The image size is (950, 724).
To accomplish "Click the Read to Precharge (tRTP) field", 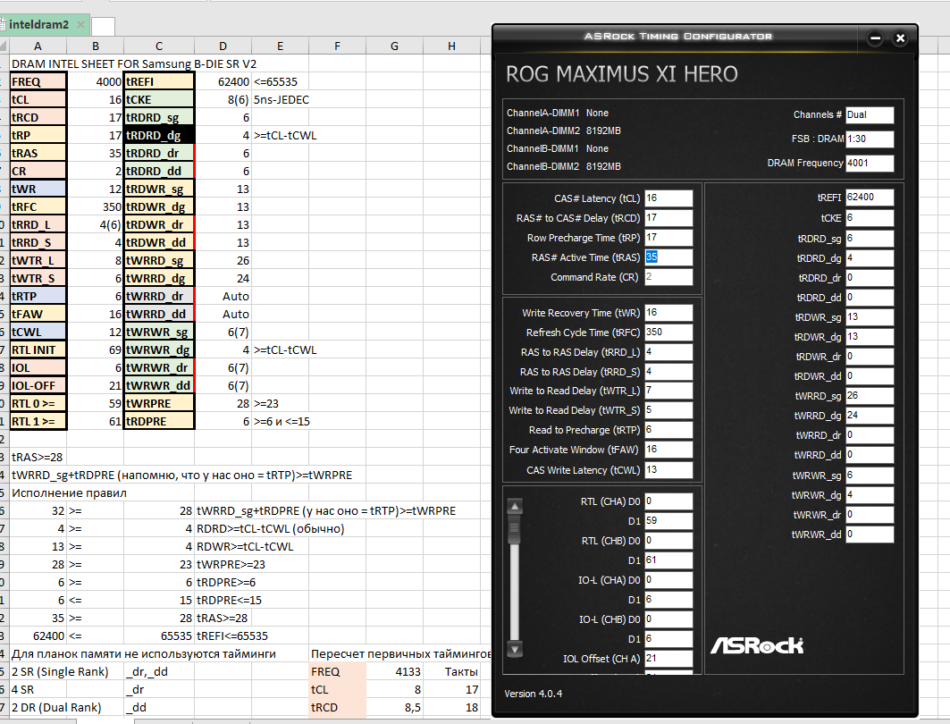I will pos(668,430).
